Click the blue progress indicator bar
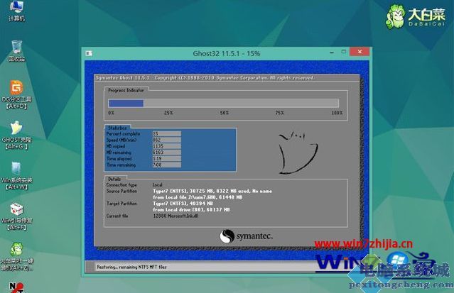454x293 pixels. pos(126,104)
